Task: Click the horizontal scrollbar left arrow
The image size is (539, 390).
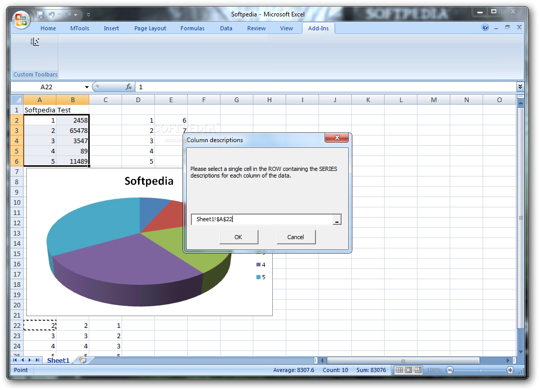Action: click(x=323, y=360)
